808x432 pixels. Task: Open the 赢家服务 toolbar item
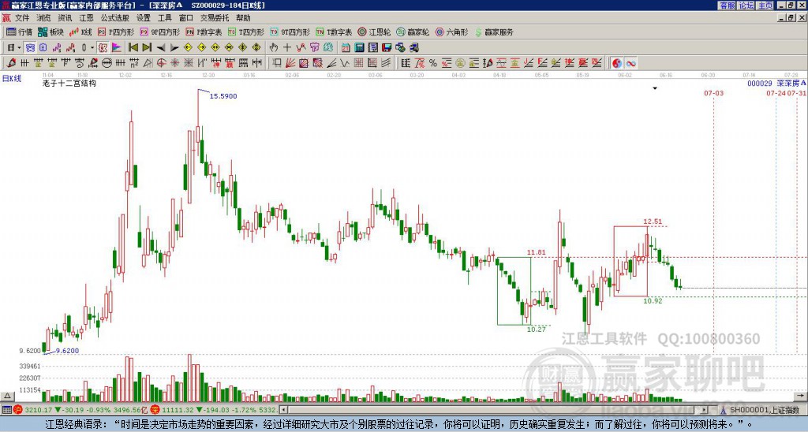494,32
